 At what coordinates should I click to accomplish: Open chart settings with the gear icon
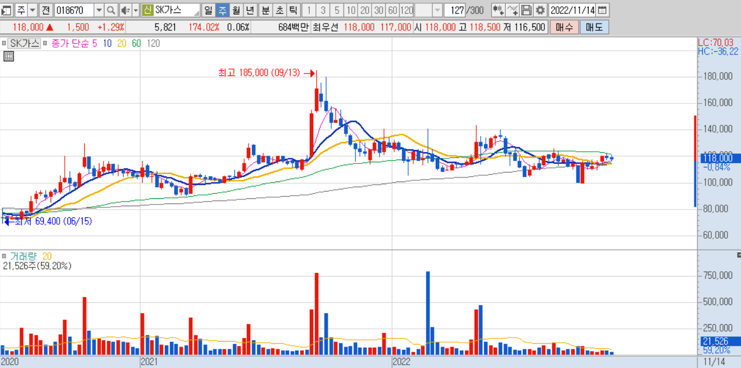coord(540,10)
